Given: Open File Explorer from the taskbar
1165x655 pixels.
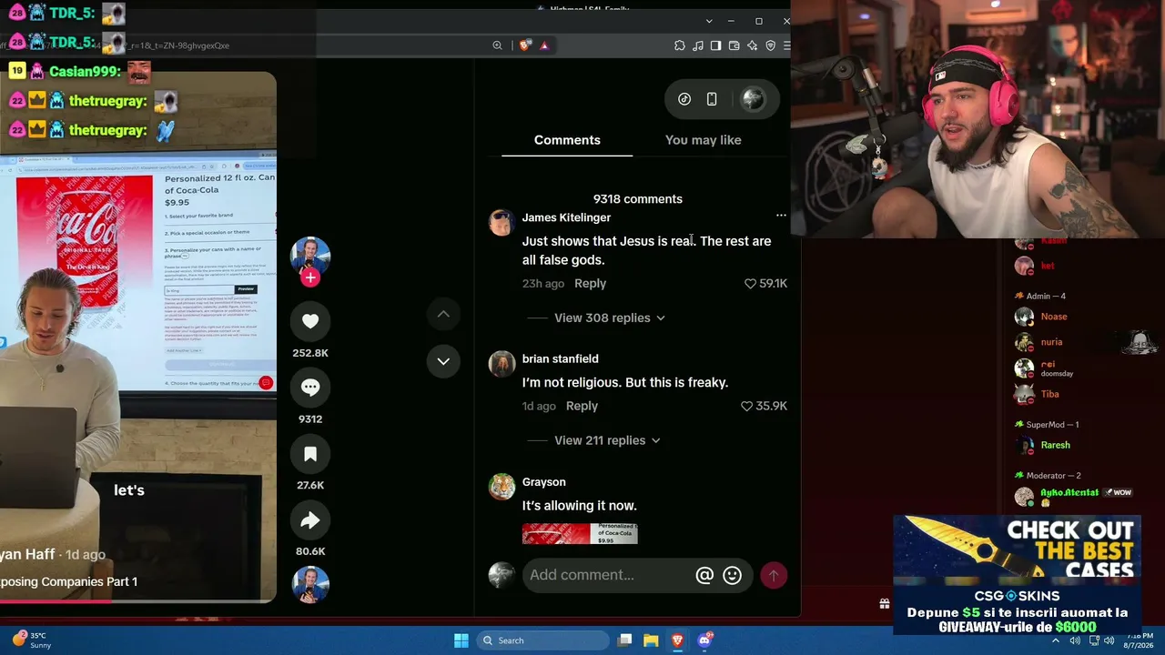Looking at the screenshot, I should [x=651, y=640].
